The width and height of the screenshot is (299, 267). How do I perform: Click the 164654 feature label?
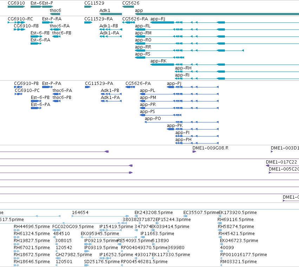point(80,213)
